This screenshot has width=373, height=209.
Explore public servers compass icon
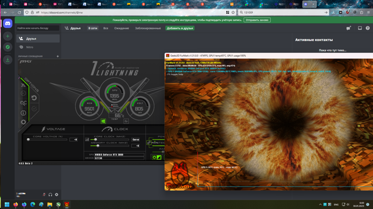coord(7,47)
